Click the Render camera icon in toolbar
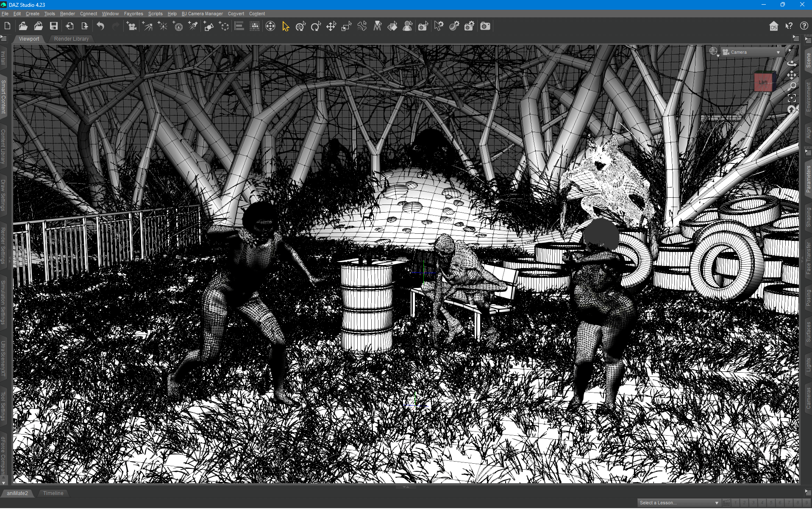 pos(485,26)
